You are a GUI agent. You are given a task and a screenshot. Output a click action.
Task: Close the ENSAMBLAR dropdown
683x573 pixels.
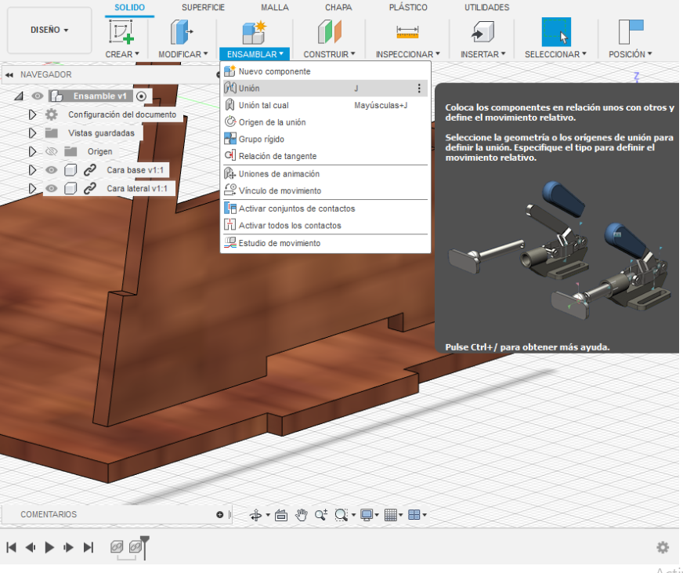click(x=255, y=54)
